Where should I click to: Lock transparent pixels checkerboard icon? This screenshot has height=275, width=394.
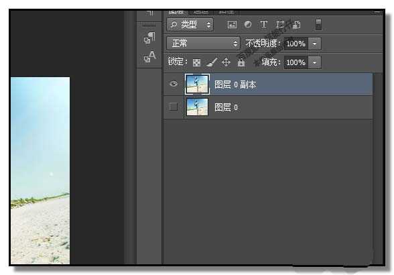pyautogui.click(x=196, y=62)
